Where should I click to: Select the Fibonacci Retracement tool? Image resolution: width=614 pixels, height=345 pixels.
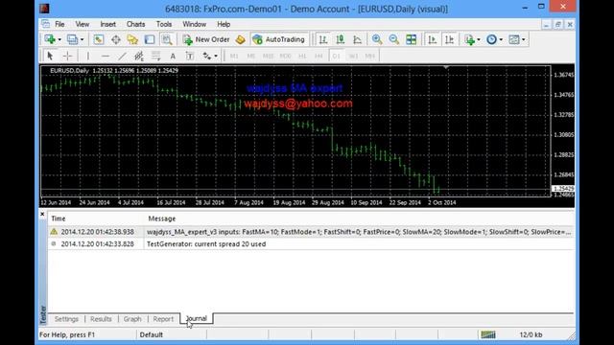click(x=155, y=56)
